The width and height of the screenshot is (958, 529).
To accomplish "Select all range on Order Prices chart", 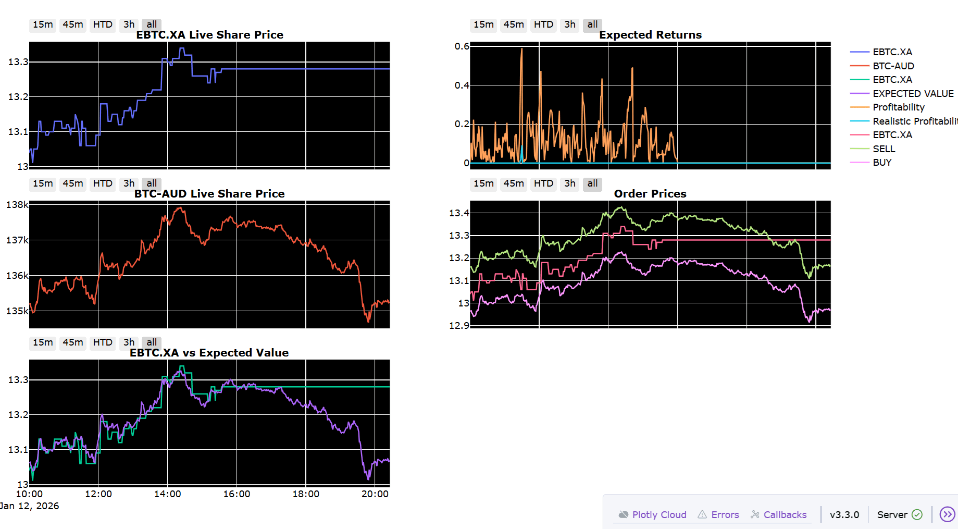I will click(592, 183).
